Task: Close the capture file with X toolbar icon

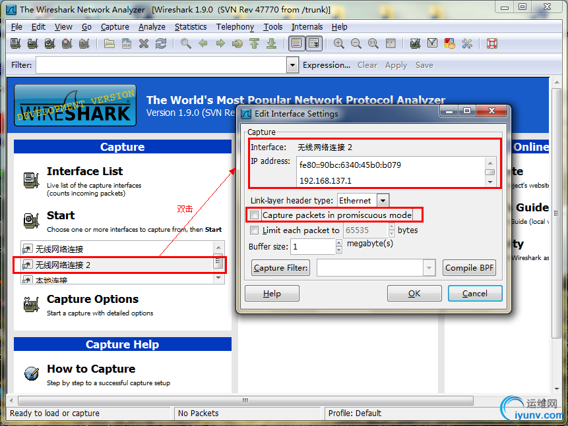Action: (x=144, y=43)
